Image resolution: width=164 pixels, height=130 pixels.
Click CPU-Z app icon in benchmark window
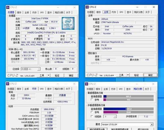(x=87, y=84)
